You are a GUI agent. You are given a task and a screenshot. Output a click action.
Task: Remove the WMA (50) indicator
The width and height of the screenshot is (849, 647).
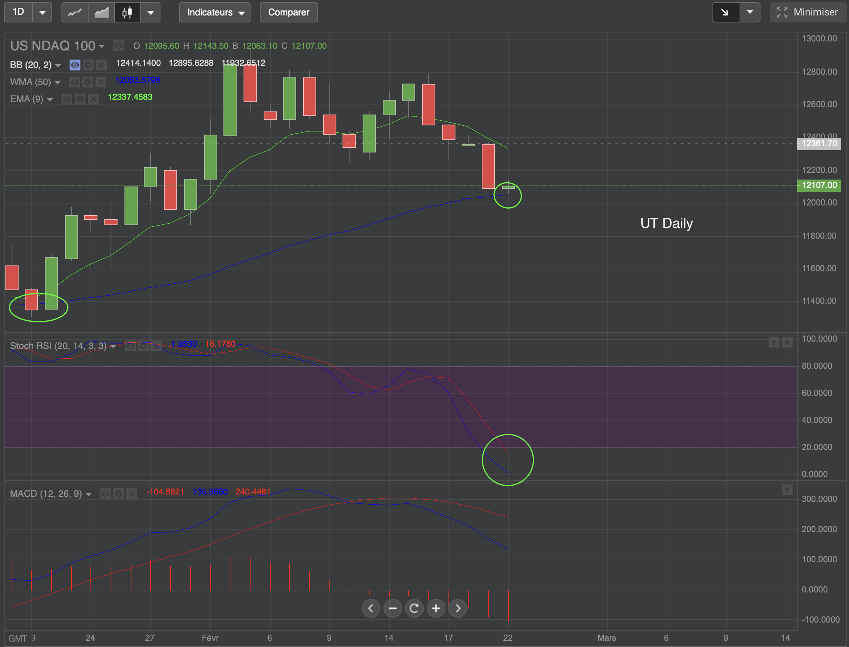tap(101, 82)
